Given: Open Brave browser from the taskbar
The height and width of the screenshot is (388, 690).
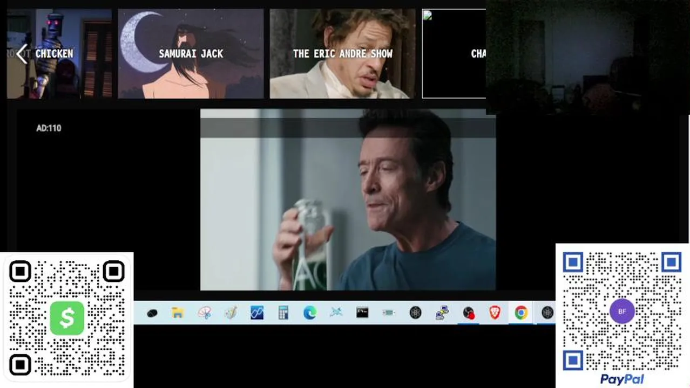Looking at the screenshot, I should pos(495,313).
